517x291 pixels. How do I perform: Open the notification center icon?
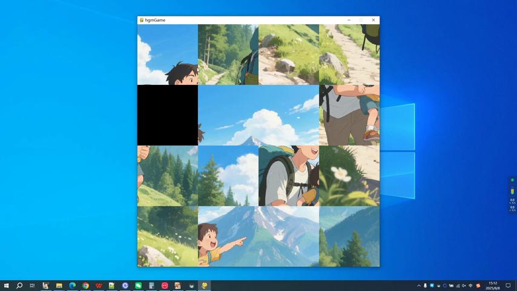point(508,286)
